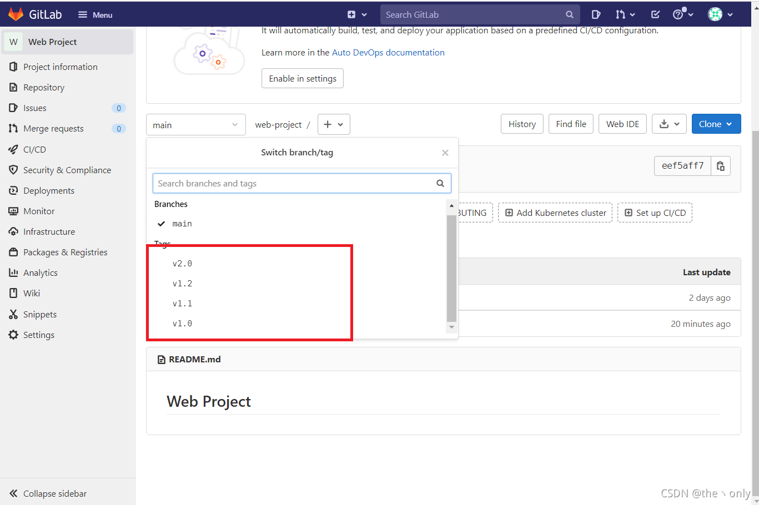
Task: Open the user avatar dropdown
Action: click(x=721, y=14)
